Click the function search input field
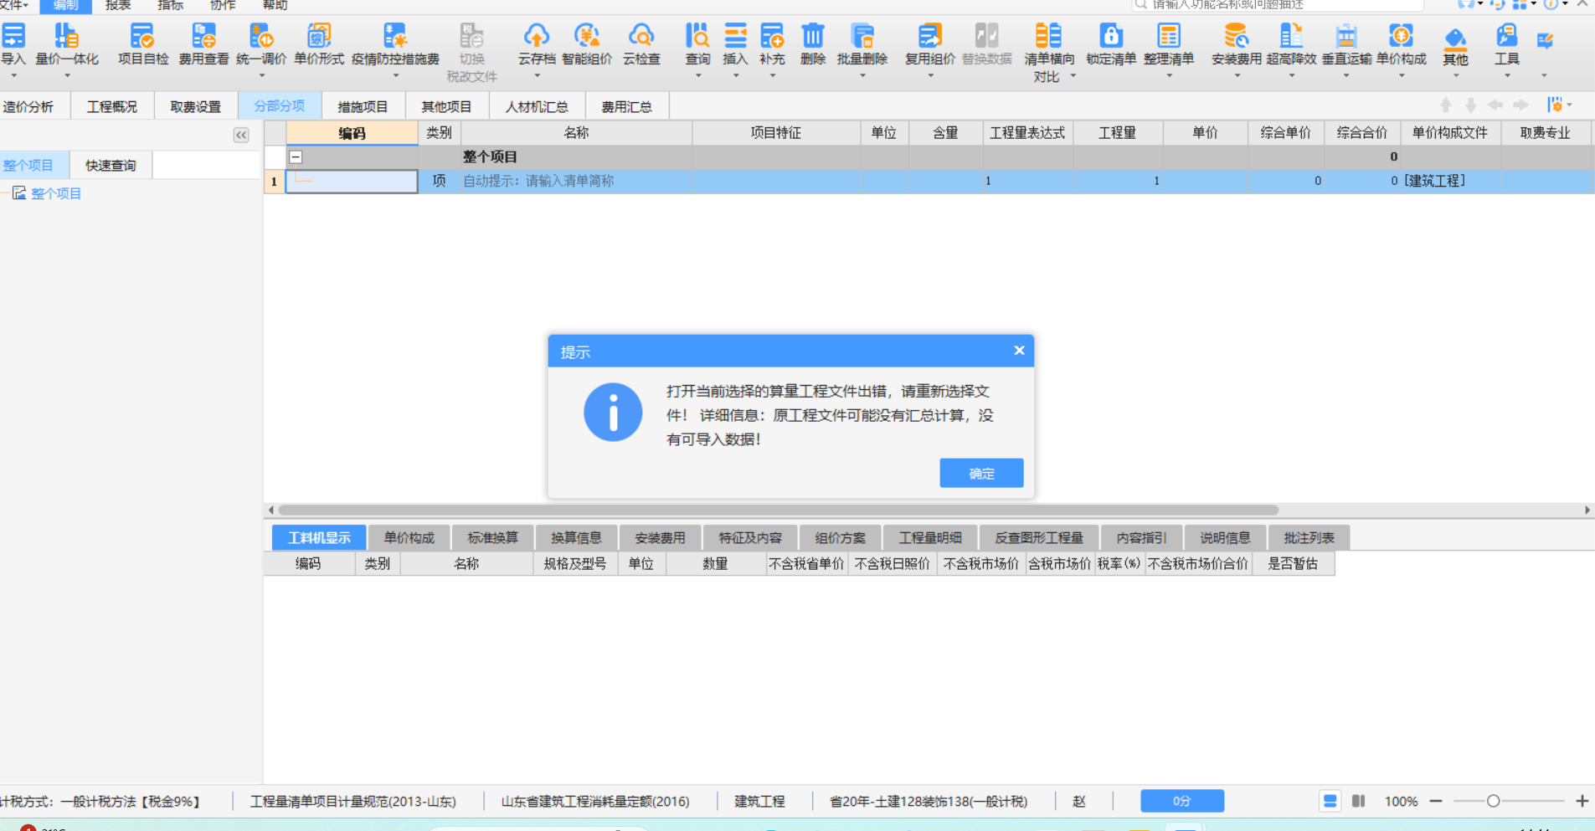 coord(1278,5)
